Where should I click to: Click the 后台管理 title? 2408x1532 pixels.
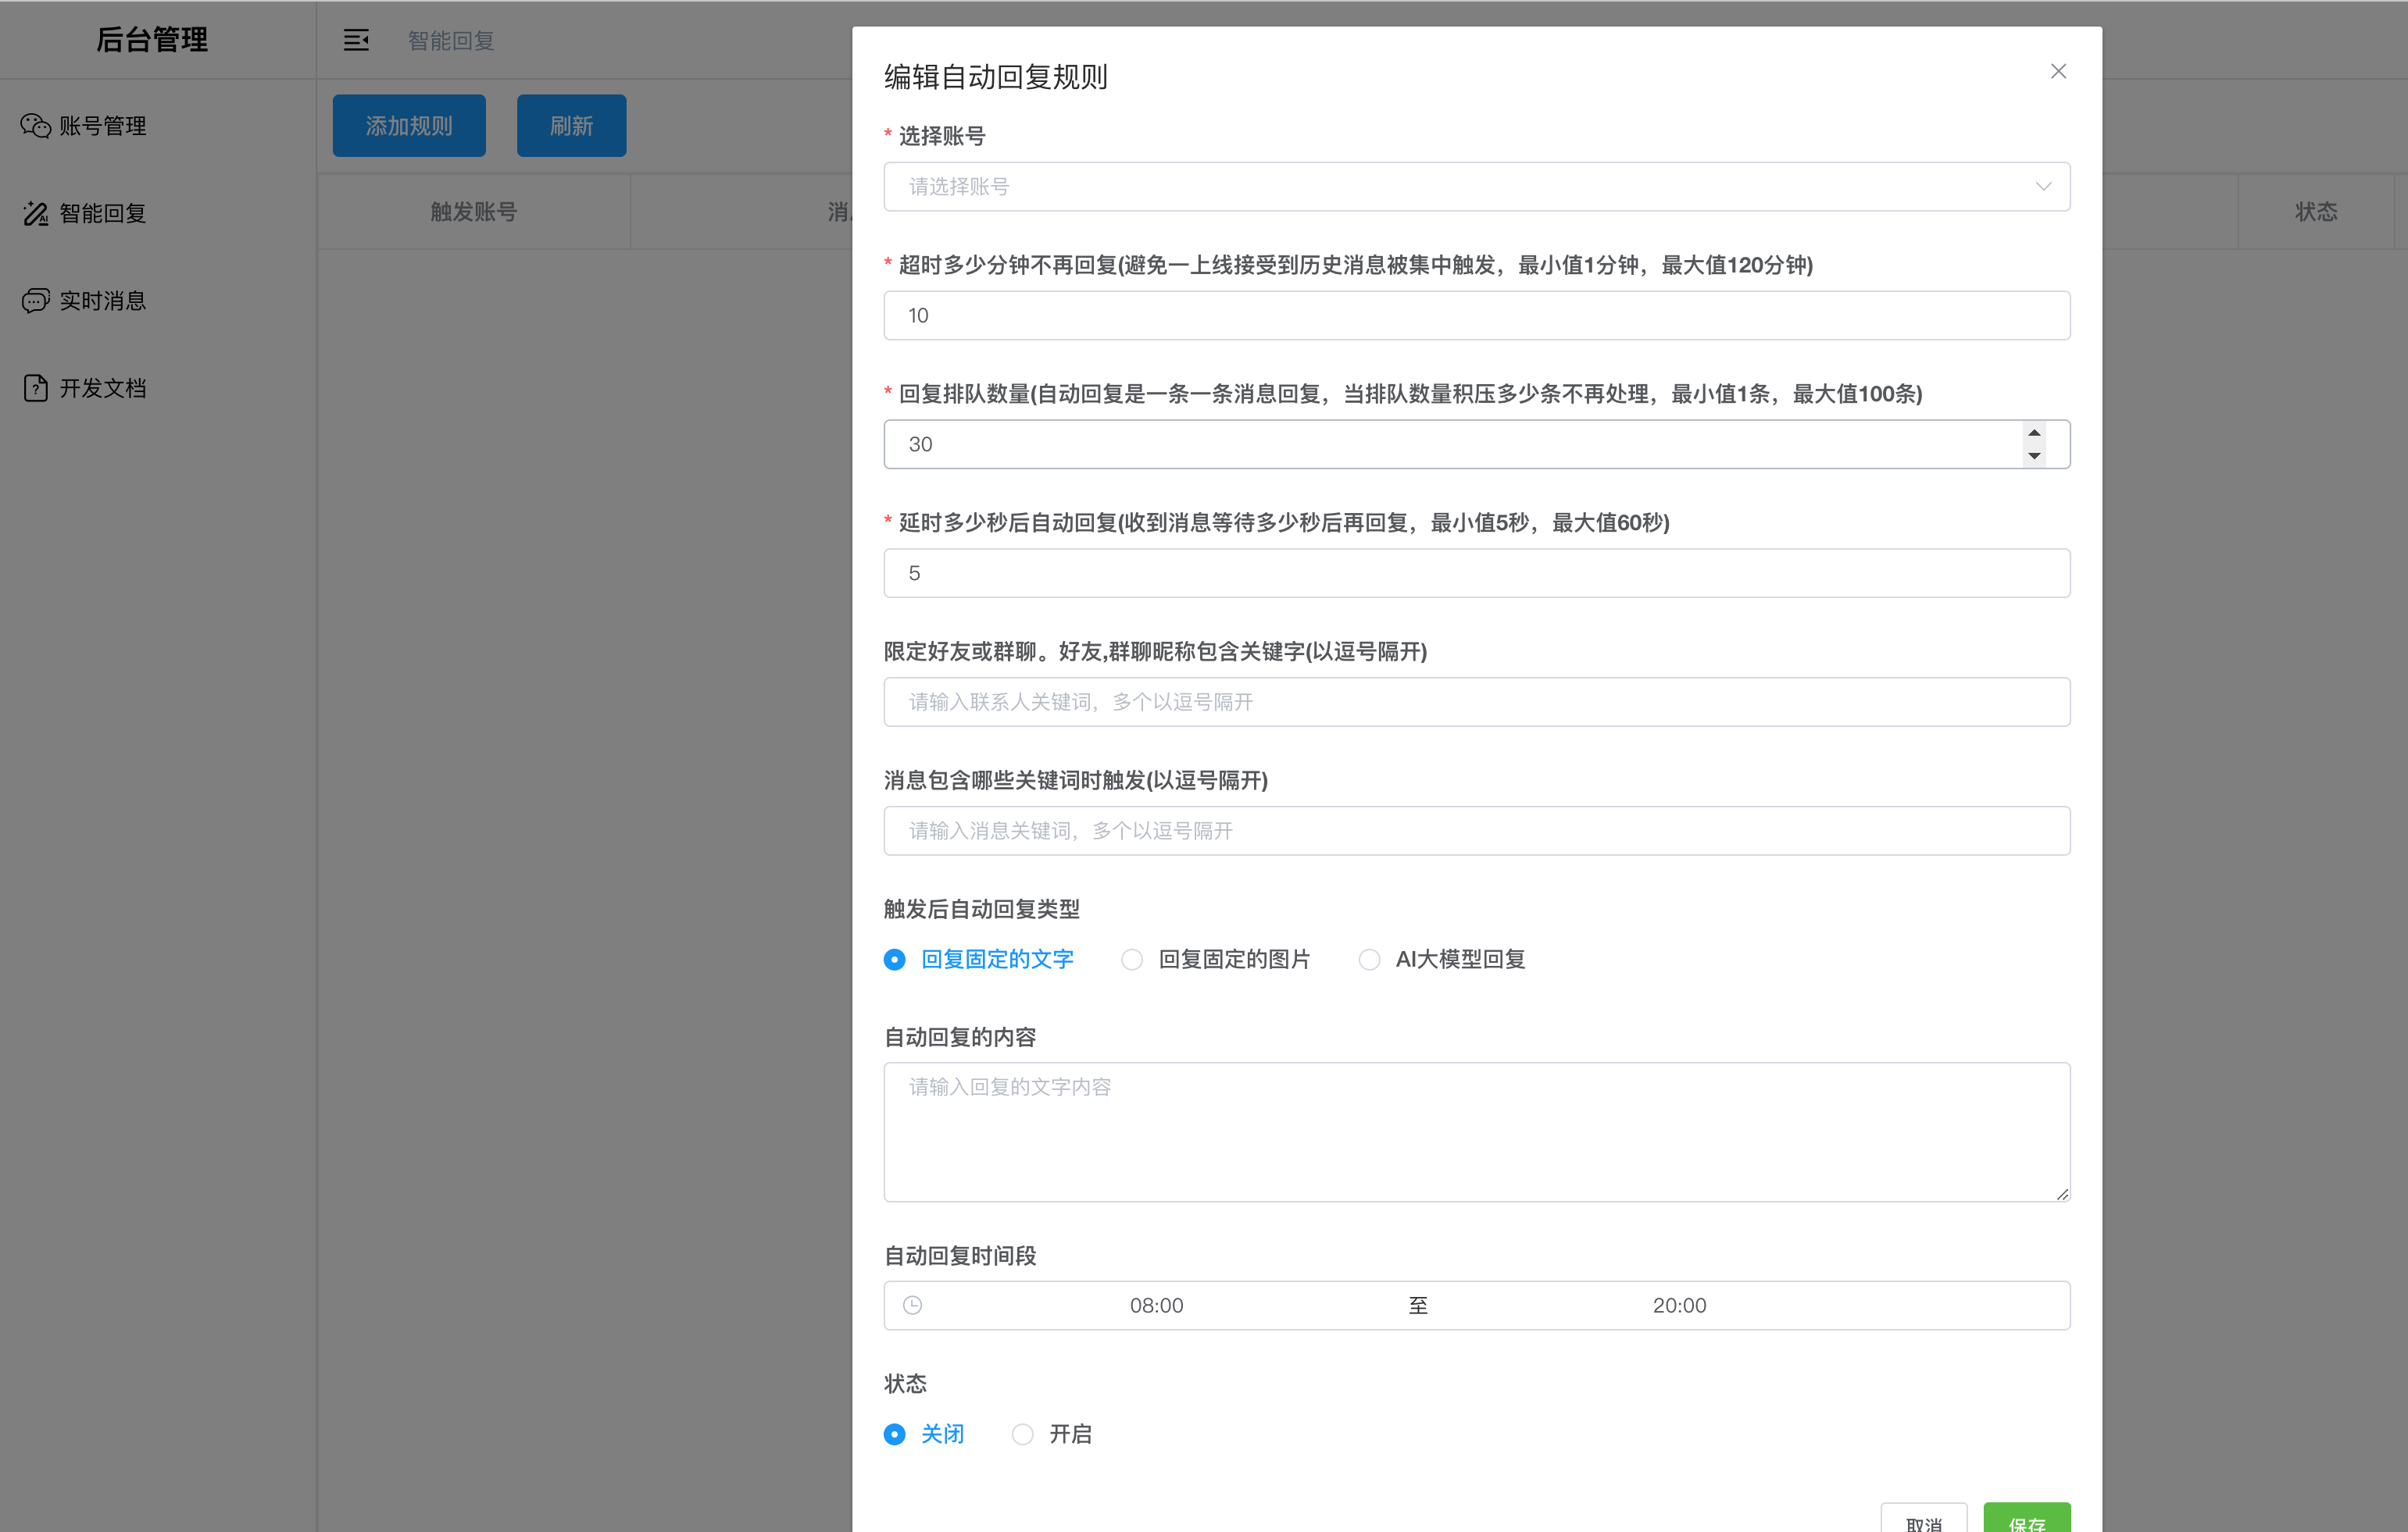pyautogui.click(x=152, y=40)
